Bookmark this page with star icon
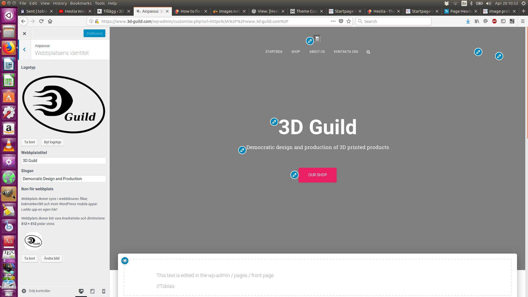Viewport: 528px width, 297px height. pos(349,21)
